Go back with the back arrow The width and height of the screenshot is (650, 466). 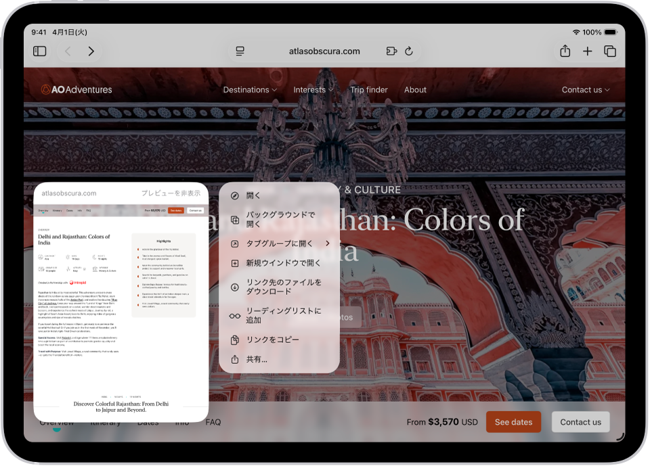68,51
